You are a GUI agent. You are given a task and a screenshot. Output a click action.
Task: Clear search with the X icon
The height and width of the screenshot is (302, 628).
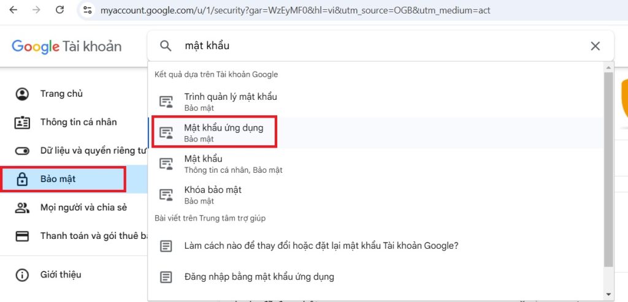pos(595,46)
